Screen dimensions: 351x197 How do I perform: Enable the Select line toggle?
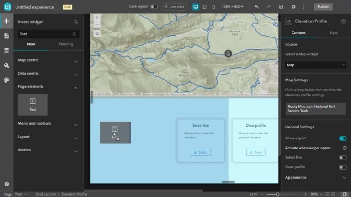point(342,158)
